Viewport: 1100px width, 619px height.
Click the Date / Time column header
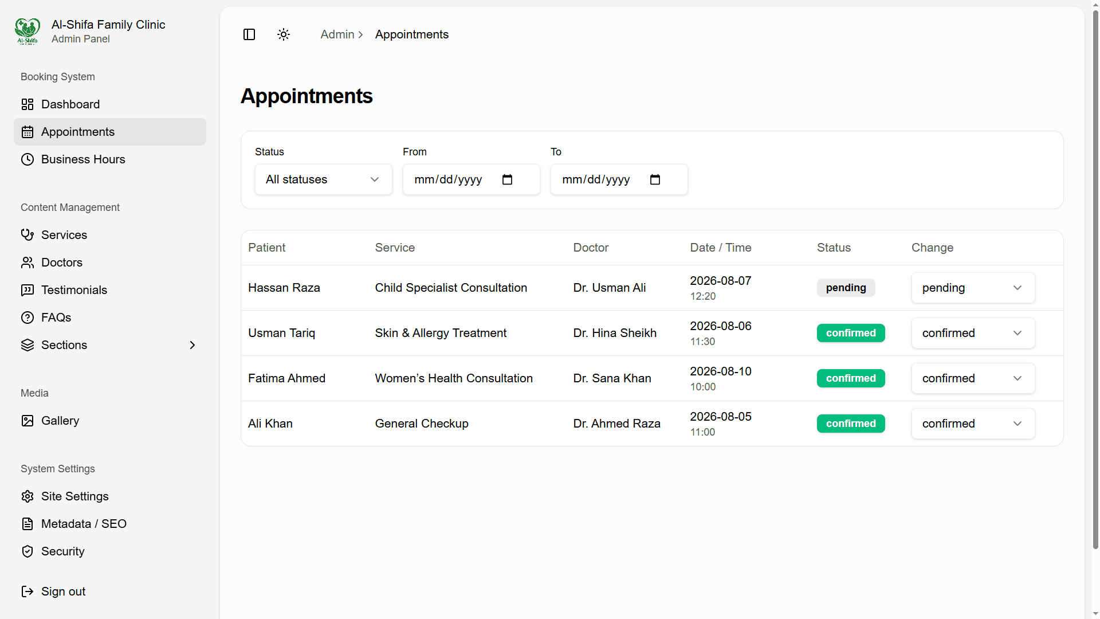(720, 248)
